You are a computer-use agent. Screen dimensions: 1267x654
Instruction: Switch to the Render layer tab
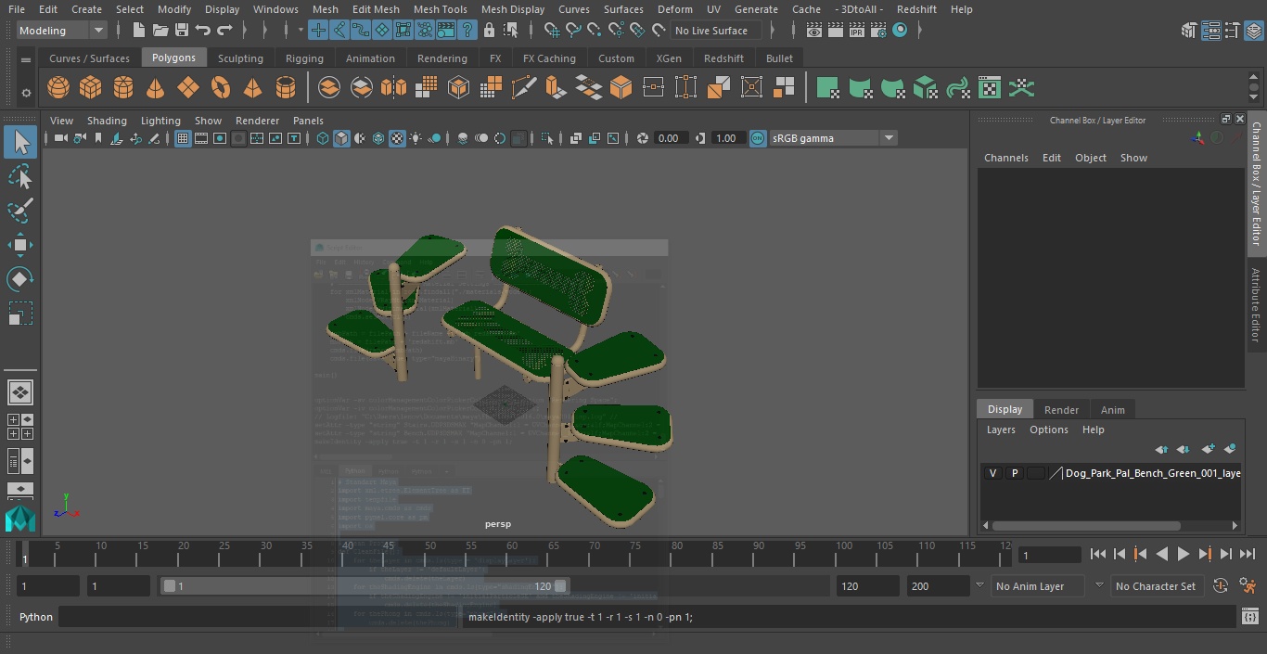tap(1061, 410)
